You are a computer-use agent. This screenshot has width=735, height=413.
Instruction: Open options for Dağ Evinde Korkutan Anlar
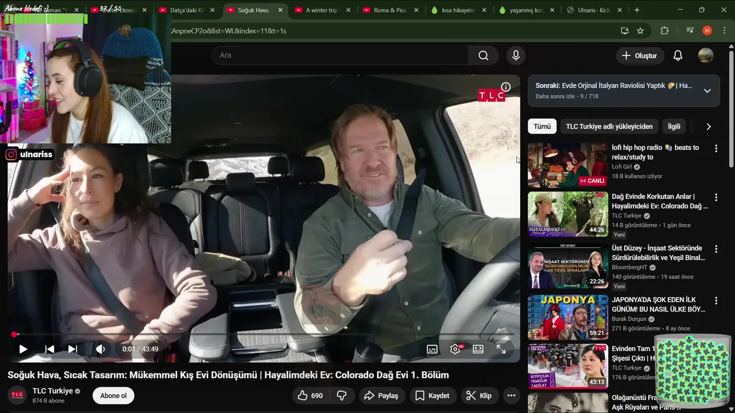(716, 197)
